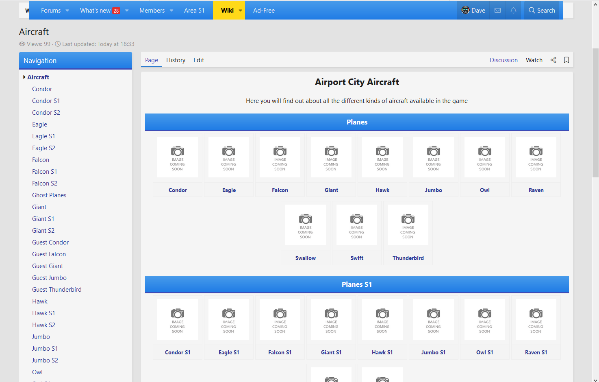Open the alerts bell icon
The height and width of the screenshot is (382, 599).
tap(513, 11)
